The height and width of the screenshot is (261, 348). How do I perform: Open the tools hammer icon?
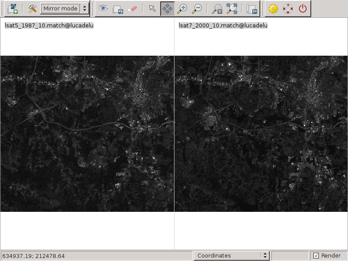click(32, 8)
